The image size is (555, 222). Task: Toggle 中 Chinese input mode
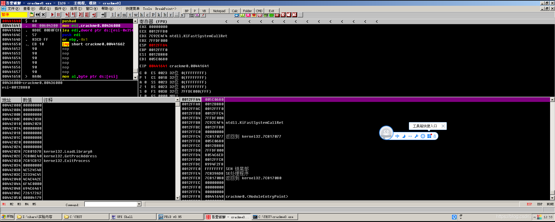coord(397,136)
